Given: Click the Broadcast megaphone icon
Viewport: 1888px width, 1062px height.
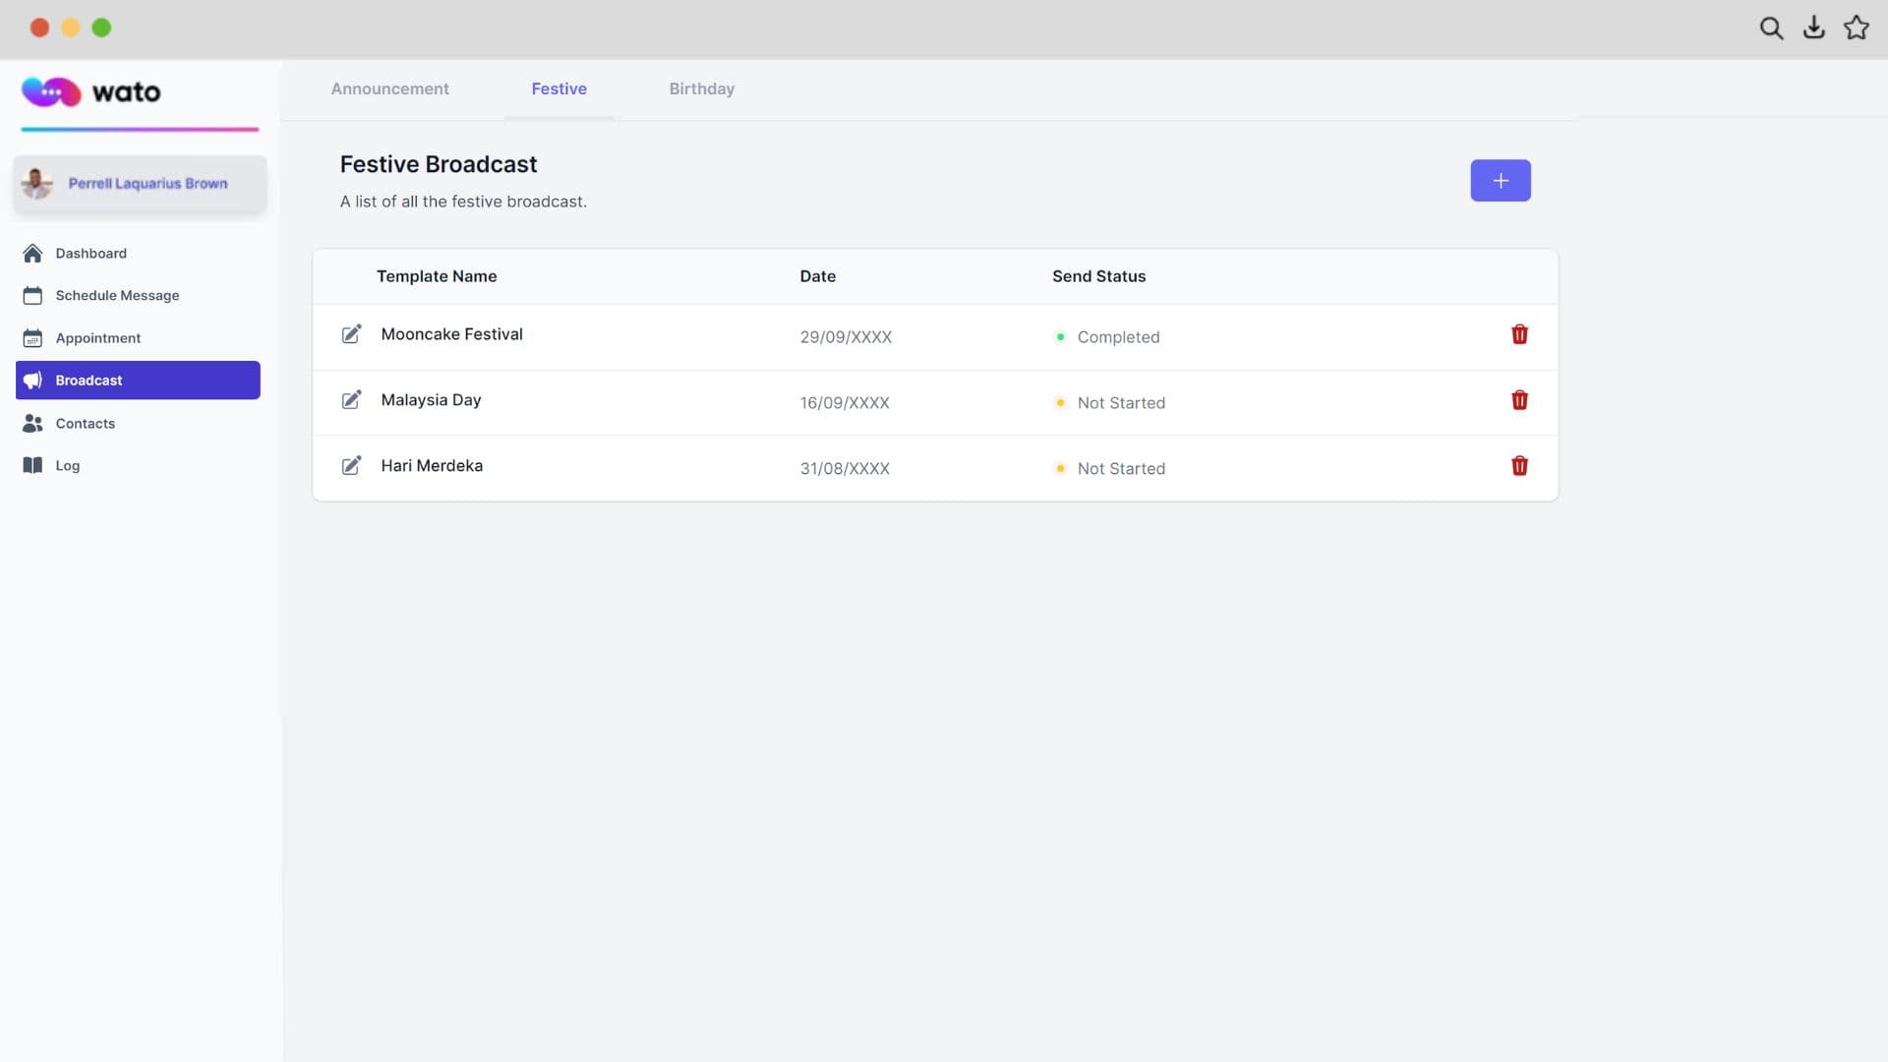Looking at the screenshot, I should coord(32,380).
